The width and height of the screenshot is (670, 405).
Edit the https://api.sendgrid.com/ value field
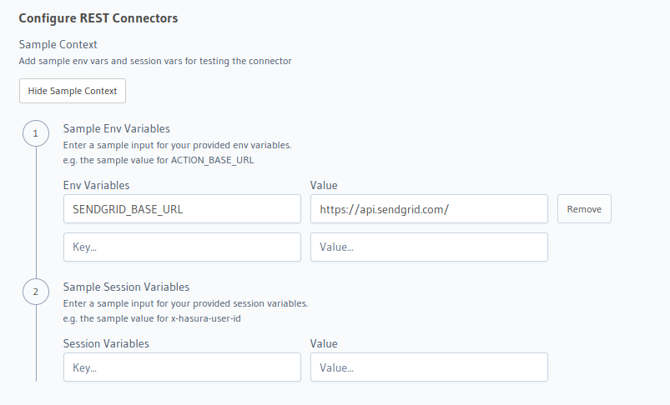[x=429, y=209]
